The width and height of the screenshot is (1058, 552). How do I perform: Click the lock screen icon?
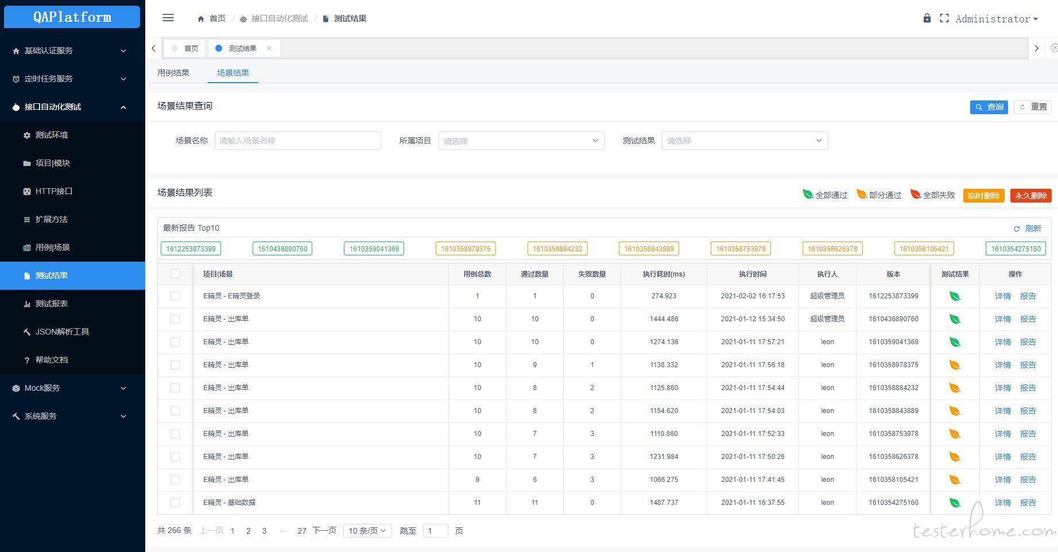click(x=927, y=18)
